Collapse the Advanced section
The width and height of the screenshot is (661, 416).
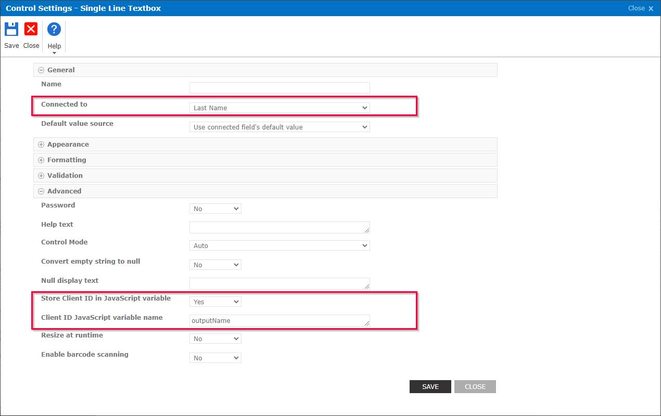pos(41,191)
